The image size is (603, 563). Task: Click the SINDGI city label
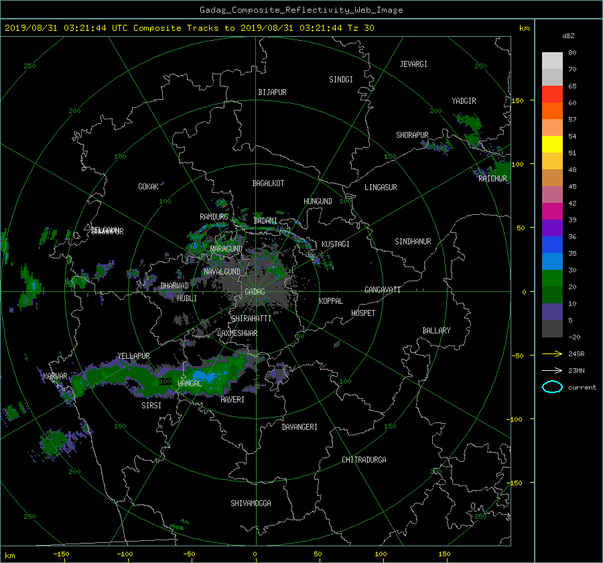coord(341,80)
